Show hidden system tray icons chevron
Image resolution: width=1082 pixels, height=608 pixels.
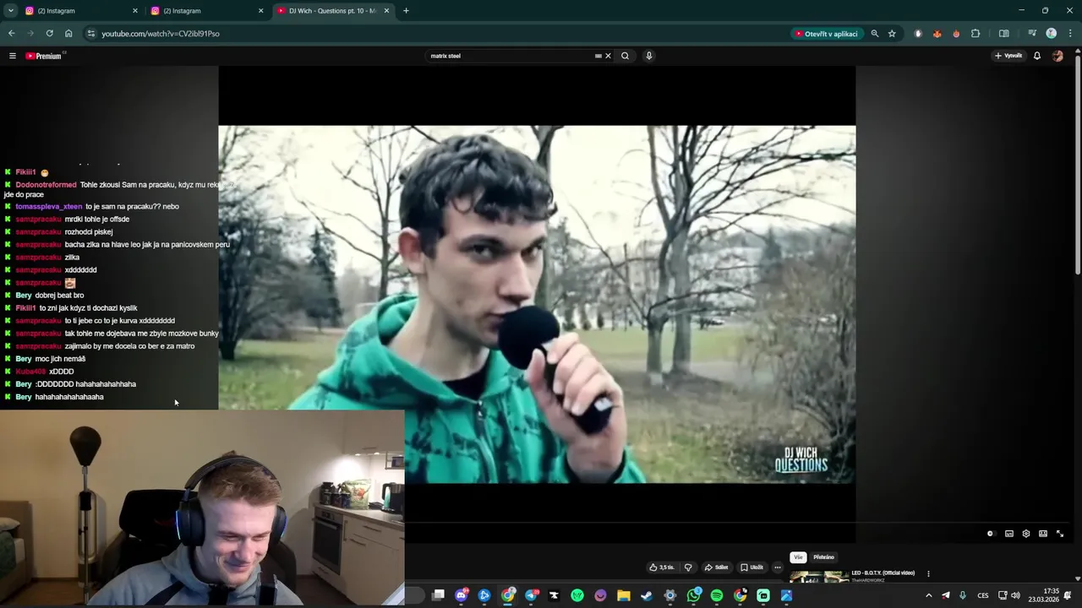pos(928,595)
